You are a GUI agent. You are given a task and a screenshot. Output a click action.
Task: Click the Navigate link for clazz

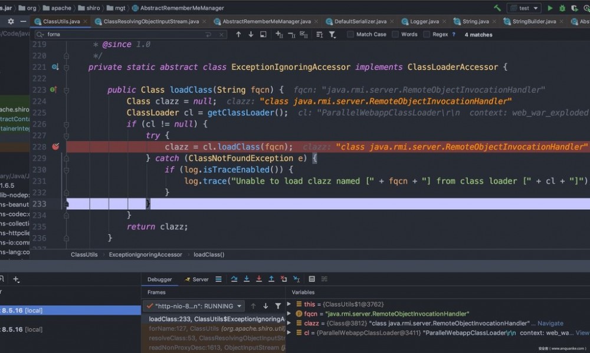coord(550,324)
